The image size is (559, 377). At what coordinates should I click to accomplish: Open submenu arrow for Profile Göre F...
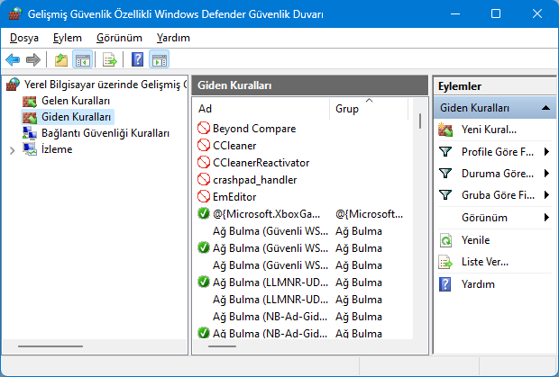click(x=547, y=152)
